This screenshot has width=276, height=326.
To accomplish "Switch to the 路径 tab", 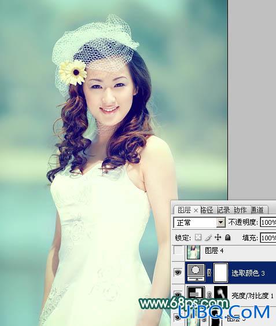I will (x=207, y=210).
